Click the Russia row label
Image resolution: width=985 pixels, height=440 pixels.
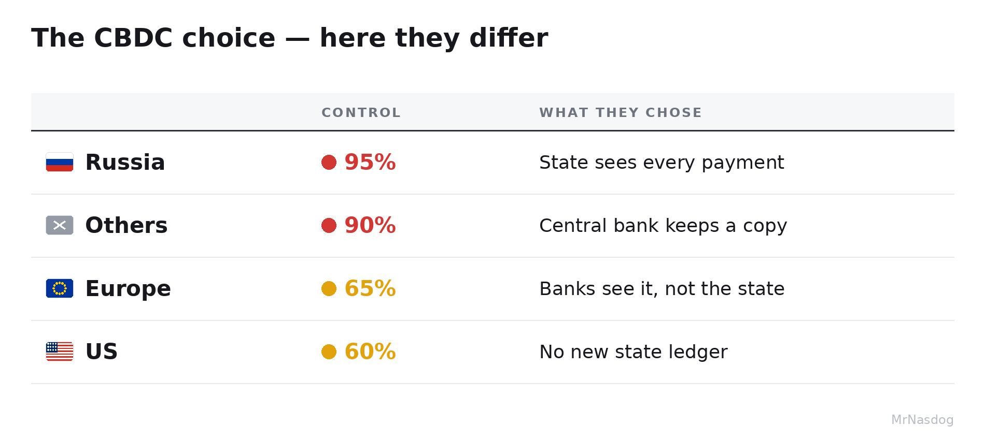click(x=125, y=162)
